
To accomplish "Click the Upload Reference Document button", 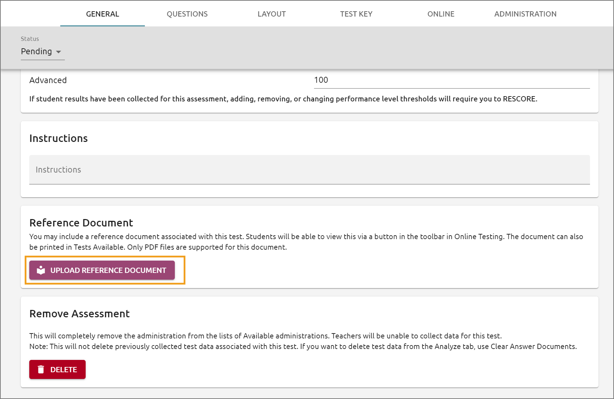I will point(102,270).
